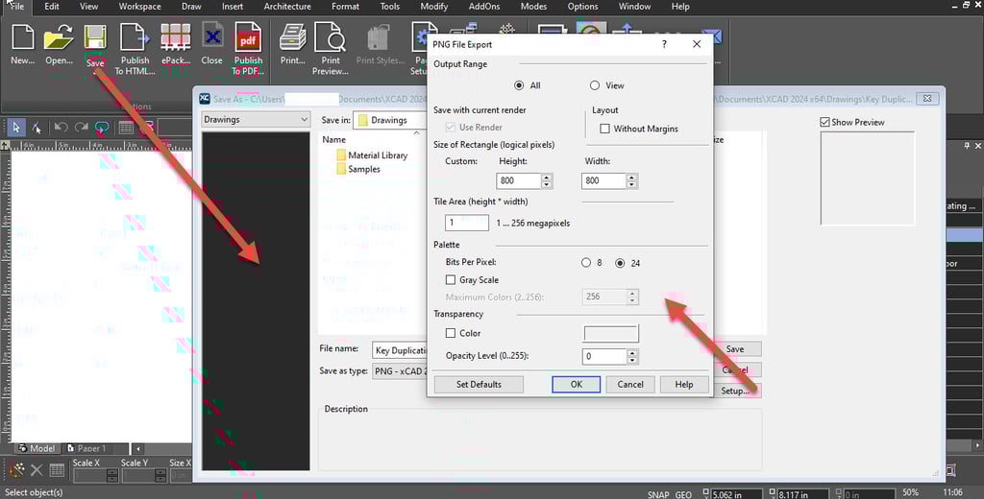Image resolution: width=984 pixels, height=499 pixels.
Task: Enable the Without Margins checkbox
Action: tap(605, 129)
